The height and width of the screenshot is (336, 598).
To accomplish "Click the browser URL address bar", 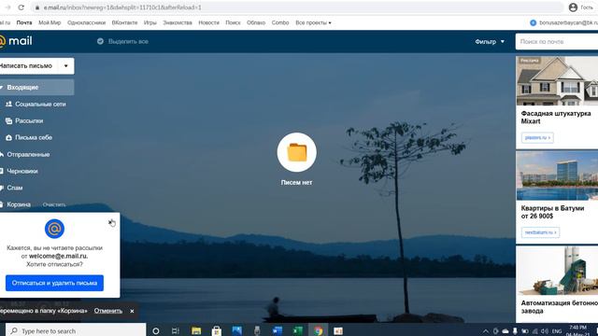I will pos(297,7).
